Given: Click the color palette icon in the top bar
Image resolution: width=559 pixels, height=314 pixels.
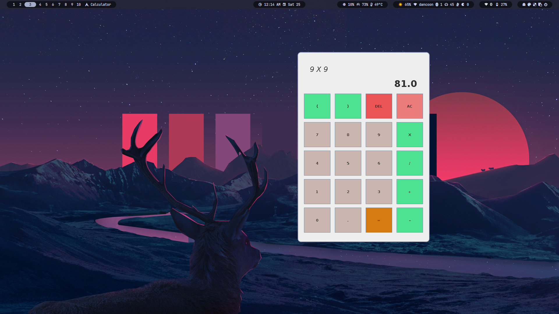Looking at the screenshot, I should point(529,4).
